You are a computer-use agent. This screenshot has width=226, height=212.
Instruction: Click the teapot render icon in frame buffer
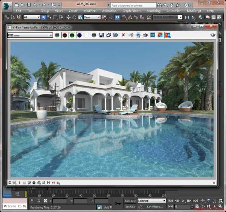coord(145,35)
